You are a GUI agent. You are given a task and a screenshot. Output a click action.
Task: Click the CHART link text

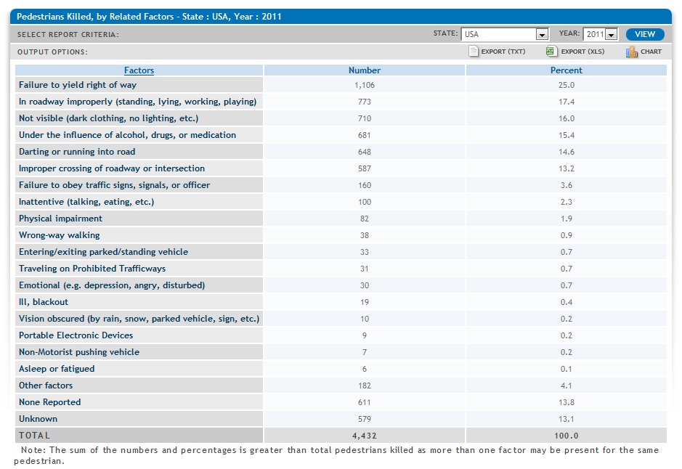click(651, 52)
